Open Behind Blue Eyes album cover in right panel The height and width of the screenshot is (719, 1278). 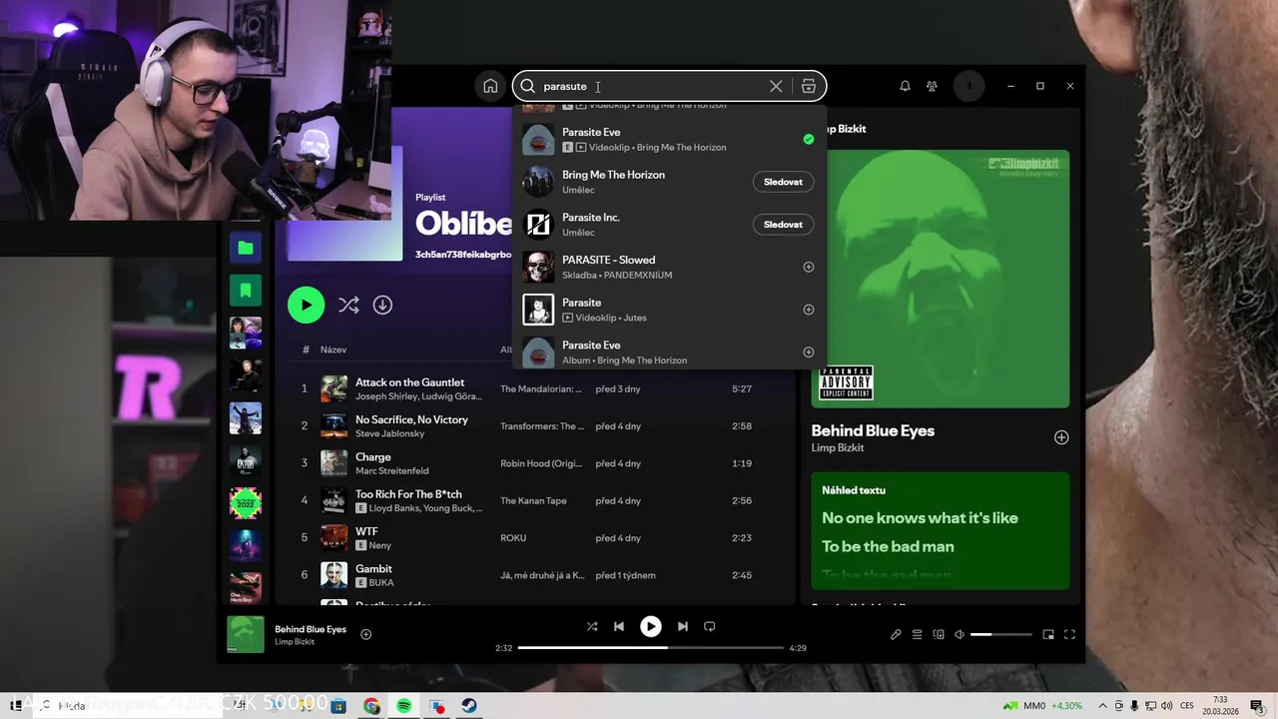tap(941, 279)
